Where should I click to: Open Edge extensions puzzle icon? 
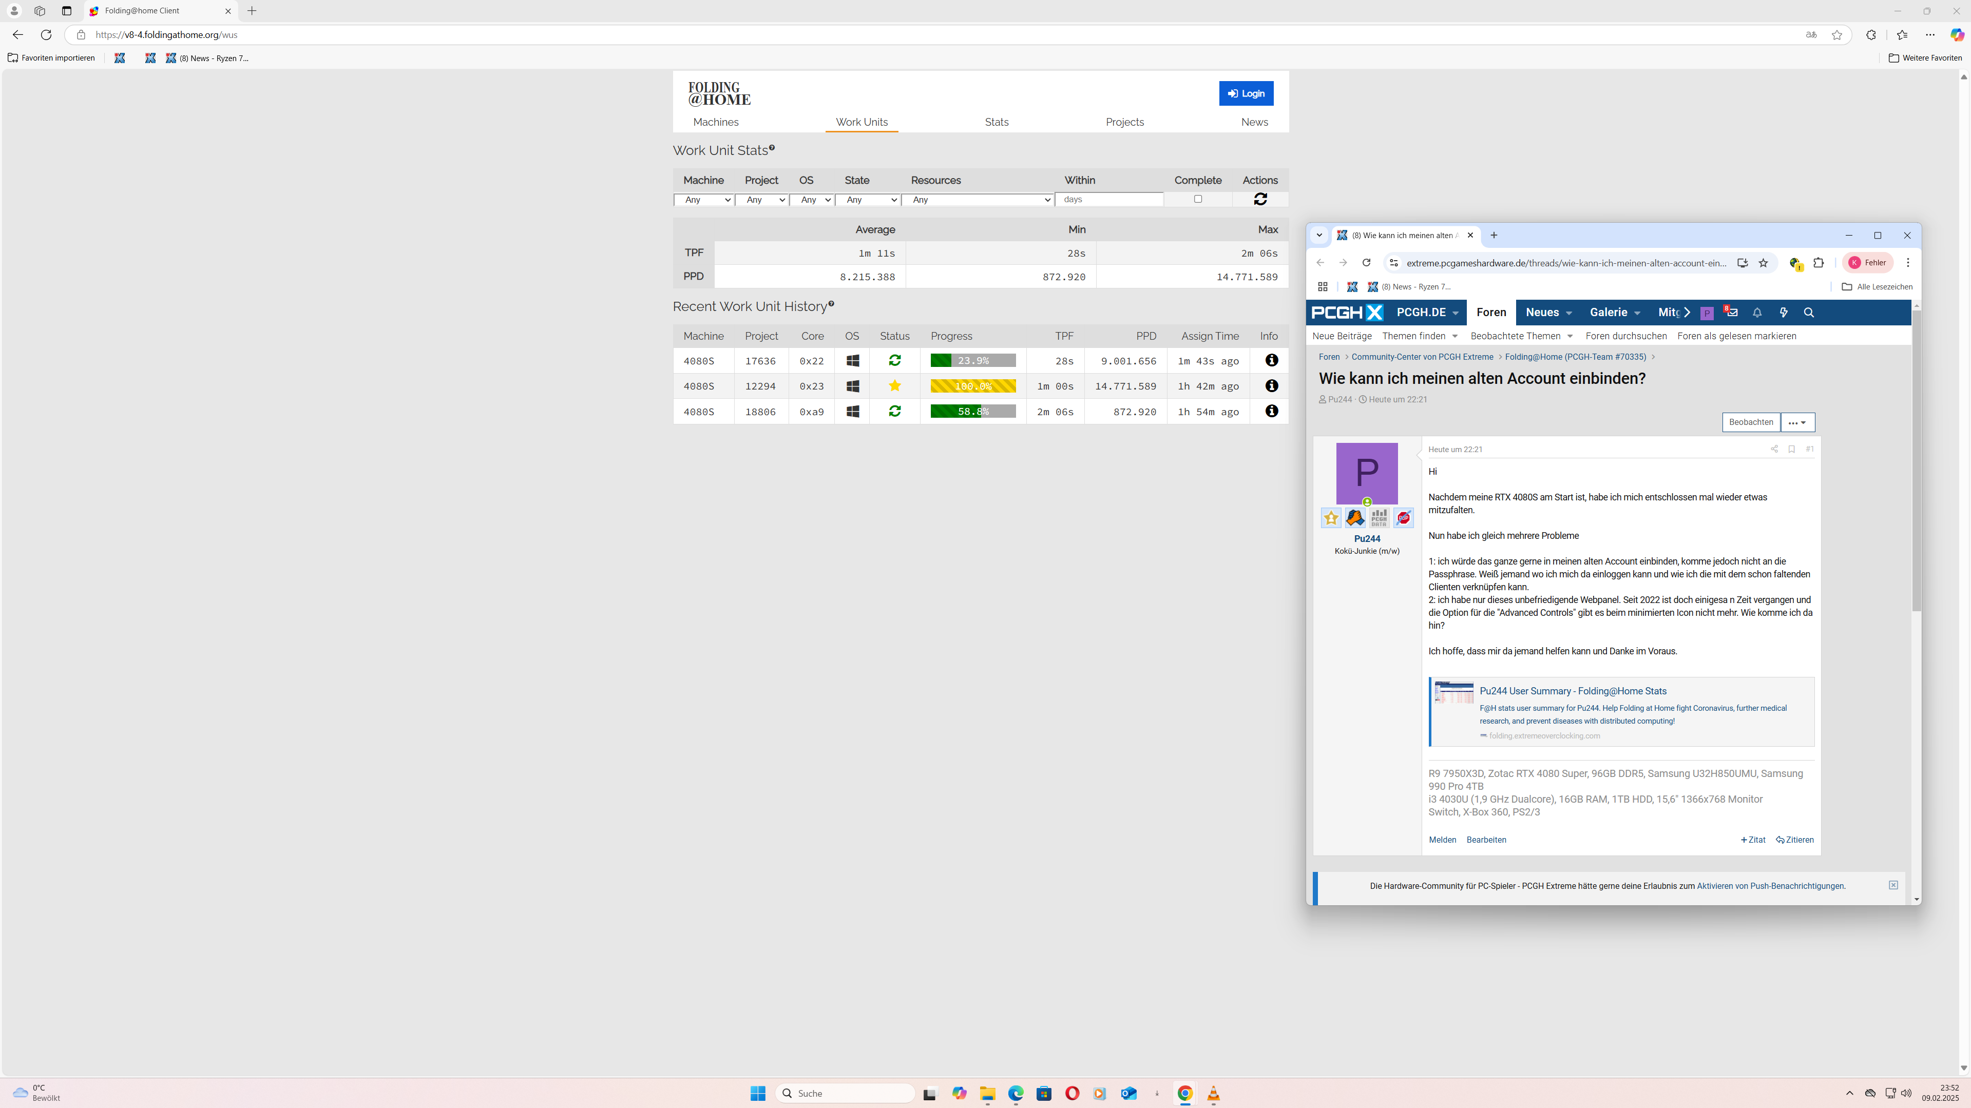click(x=1871, y=34)
